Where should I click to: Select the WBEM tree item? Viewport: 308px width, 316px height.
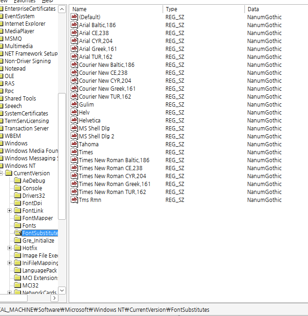tap(13, 136)
